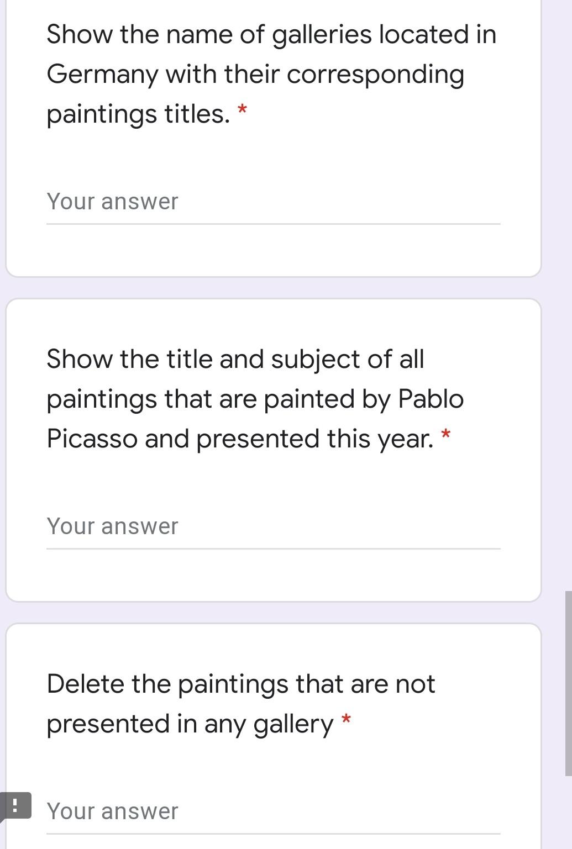Click the underline of the second answer field

[x=274, y=548]
